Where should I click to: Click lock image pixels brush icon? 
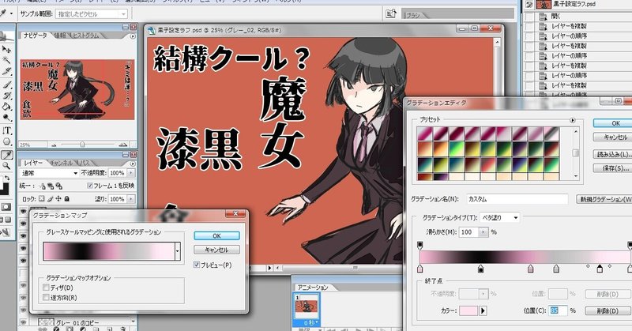point(51,199)
